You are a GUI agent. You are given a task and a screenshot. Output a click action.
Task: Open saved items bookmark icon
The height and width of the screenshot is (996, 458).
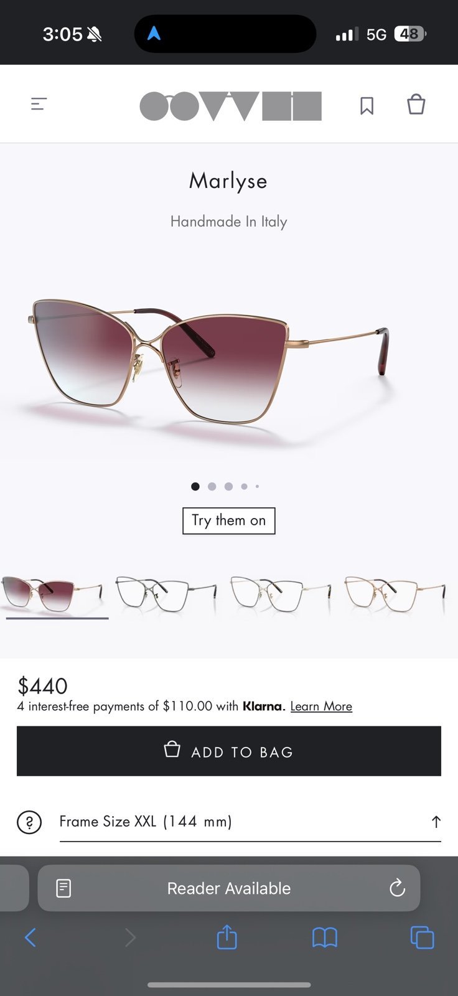[367, 105]
